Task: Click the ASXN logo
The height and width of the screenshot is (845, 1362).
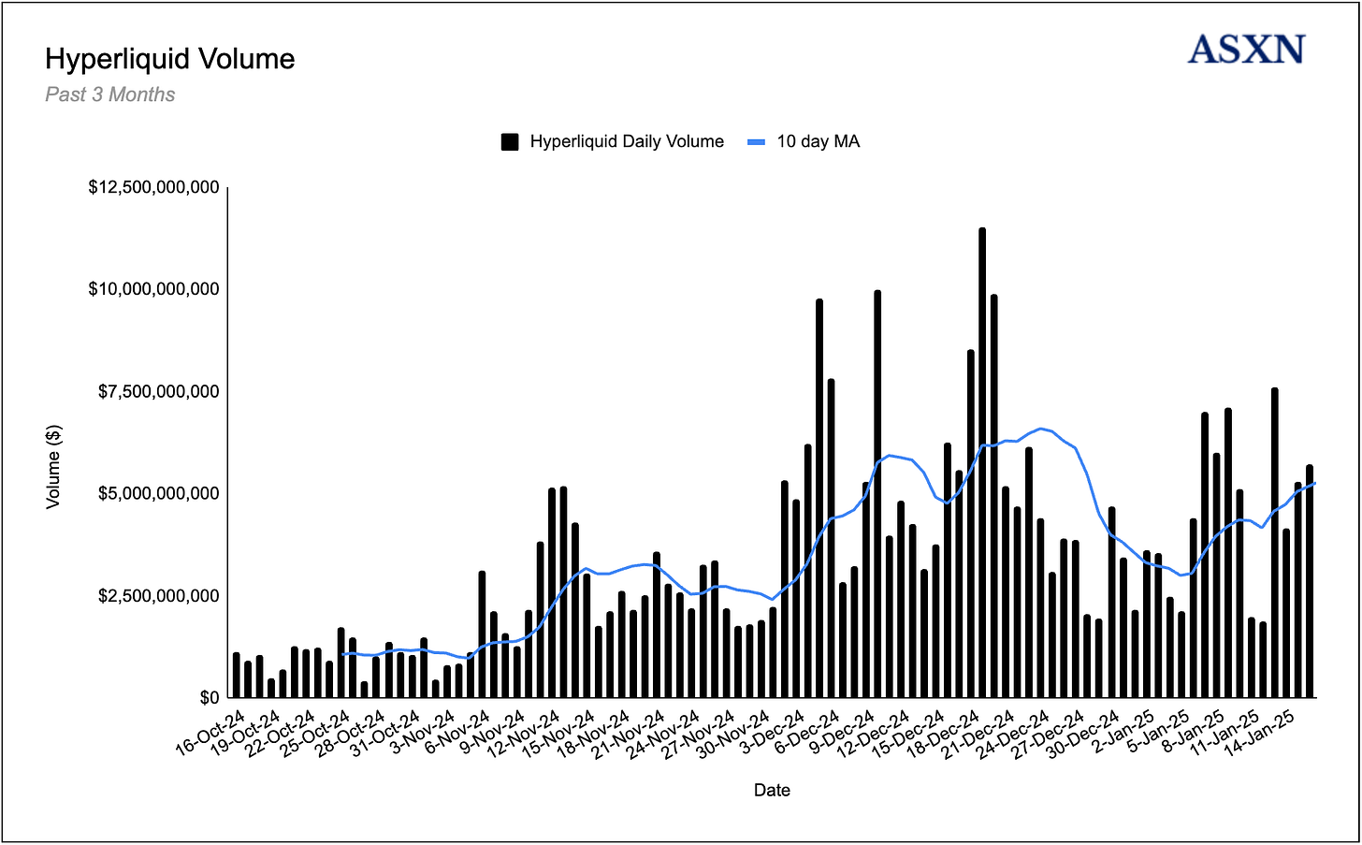Action: 1246,50
